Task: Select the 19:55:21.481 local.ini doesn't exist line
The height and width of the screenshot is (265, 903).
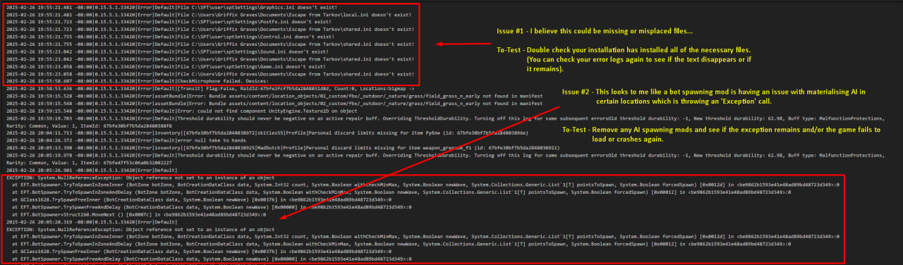Action: click(x=210, y=15)
